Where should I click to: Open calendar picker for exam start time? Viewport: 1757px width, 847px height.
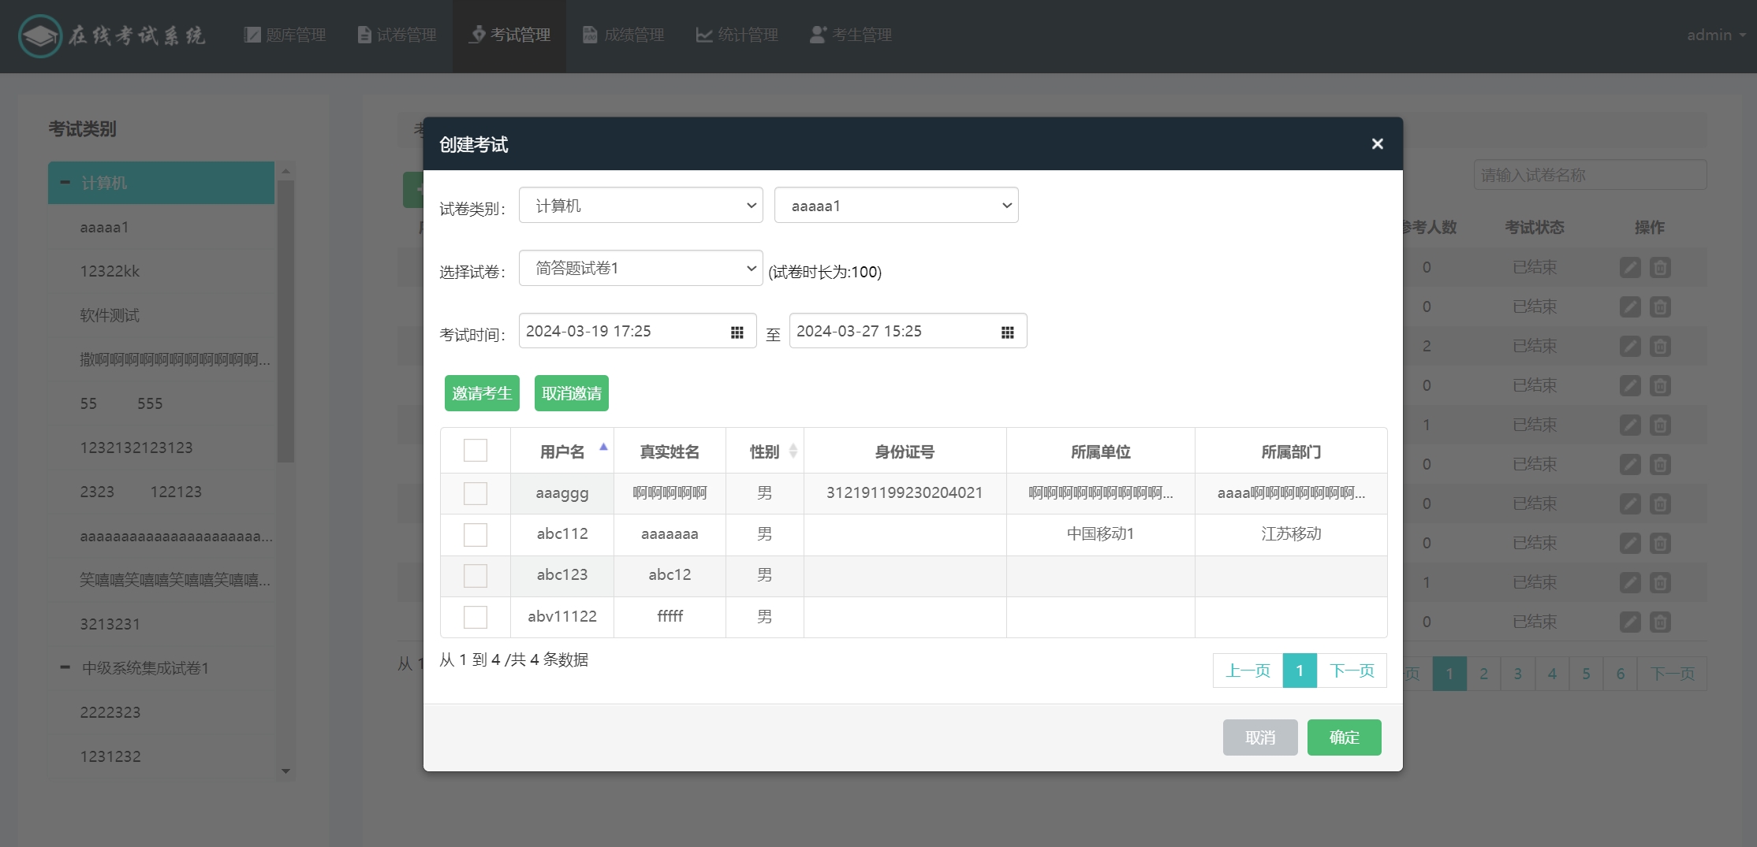pyautogui.click(x=737, y=332)
